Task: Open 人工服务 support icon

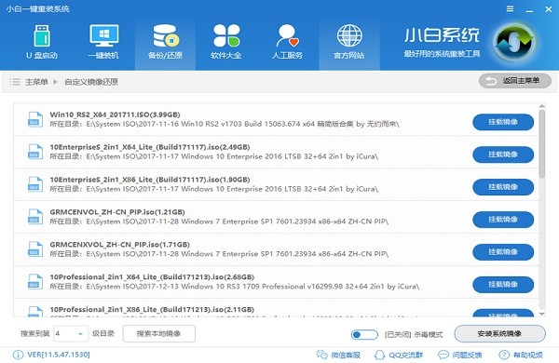Action: click(x=287, y=35)
